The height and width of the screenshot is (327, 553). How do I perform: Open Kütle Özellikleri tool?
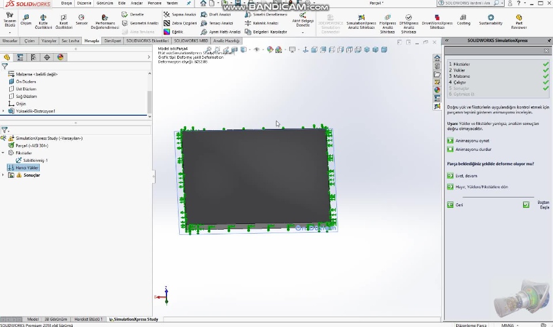(x=43, y=21)
